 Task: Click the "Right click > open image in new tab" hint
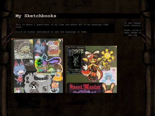(132, 33)
